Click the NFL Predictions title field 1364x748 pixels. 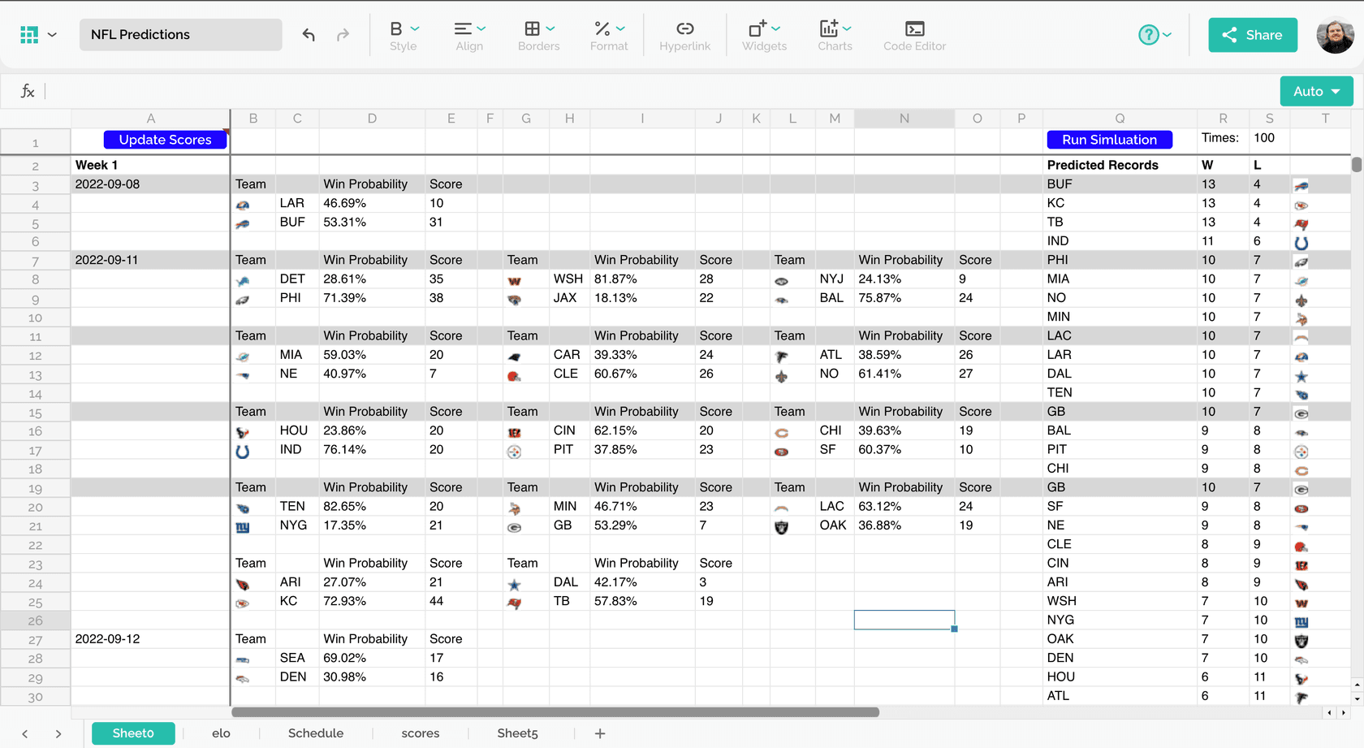click(x=180, y=35)
